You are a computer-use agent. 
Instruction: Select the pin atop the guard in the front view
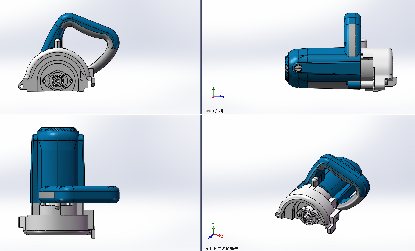[x=57, y=44]
